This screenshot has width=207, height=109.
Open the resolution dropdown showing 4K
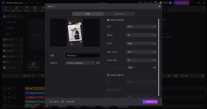(x=141, y=35)
